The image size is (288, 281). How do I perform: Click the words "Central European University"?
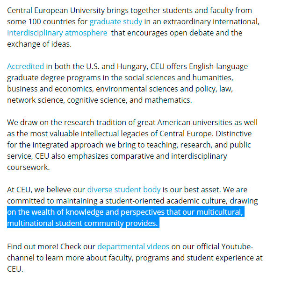pyautogui.click(x=51, y=10)
